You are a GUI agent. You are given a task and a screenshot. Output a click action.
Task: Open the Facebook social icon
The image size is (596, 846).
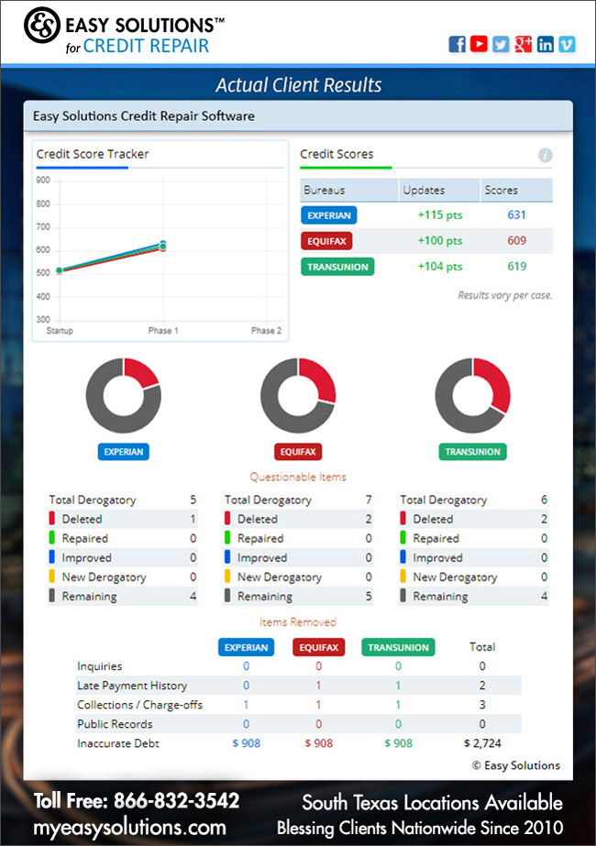click(457, 44)
